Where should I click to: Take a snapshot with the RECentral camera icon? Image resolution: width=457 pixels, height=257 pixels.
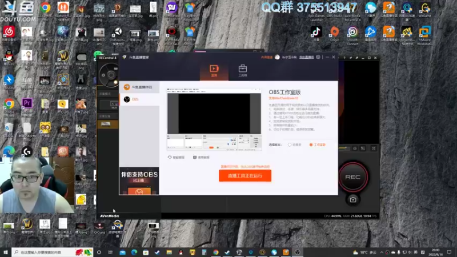[353, 199]
